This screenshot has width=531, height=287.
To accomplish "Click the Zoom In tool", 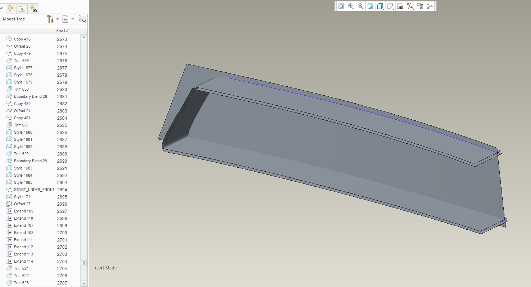I will tap(351, 6).
